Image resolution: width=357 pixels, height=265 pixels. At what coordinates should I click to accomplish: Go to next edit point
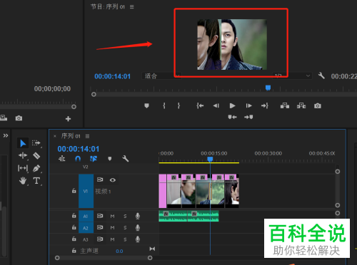(x=248, y=117)
